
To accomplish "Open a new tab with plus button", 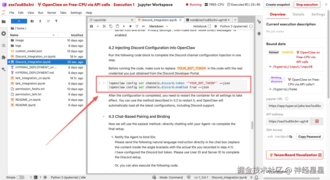I will click(x=235, y=20).
